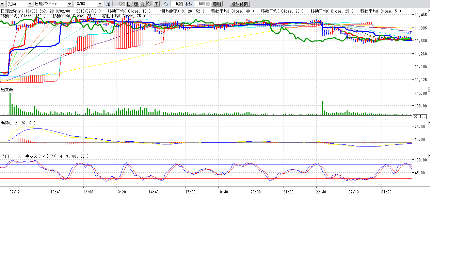The height and width of the screenshot is (261, 465).
Task: Open the 出来高 volume panel menu arrow
Action: point(429,89)
